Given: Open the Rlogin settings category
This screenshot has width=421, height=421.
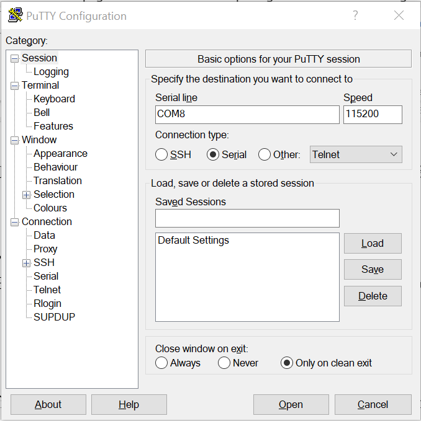Looking at the screenshot, I should (x=48, y=304).
